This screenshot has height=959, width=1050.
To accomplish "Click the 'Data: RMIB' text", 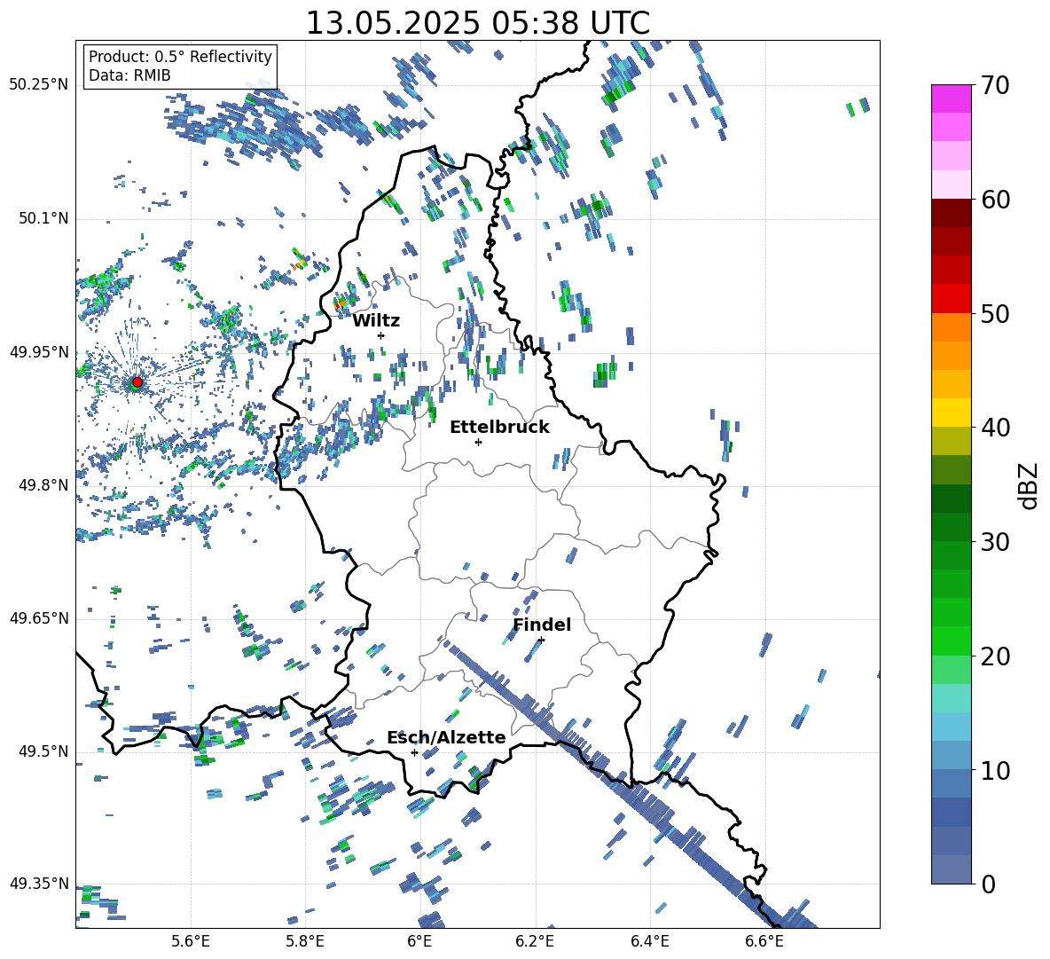I will [129, 75].
